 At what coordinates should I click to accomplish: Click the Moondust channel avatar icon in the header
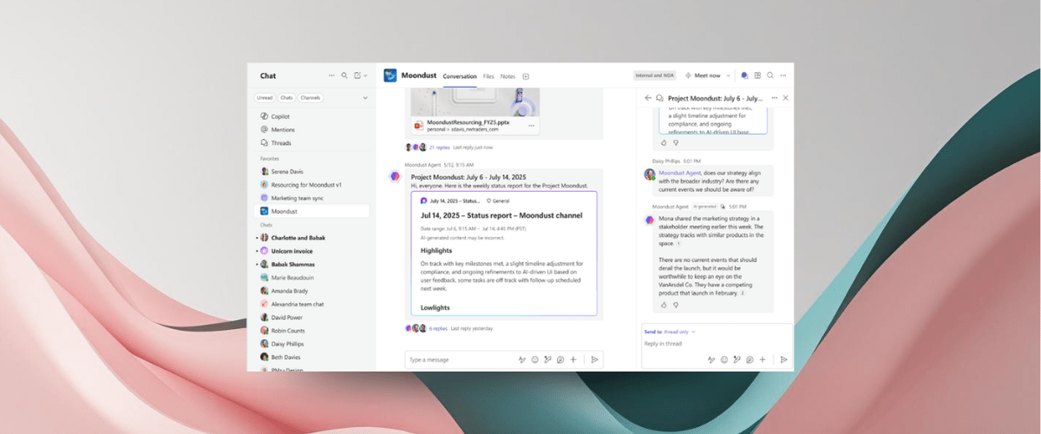(x=390, y=76)
